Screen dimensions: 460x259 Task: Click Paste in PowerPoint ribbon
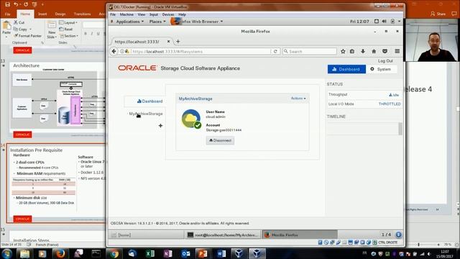[6, 29]
